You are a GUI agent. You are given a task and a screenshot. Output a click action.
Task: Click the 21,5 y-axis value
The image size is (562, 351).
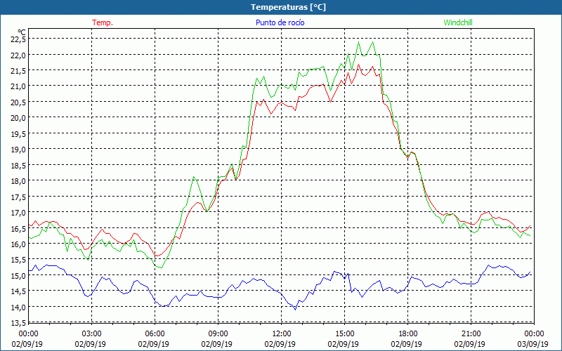19,71
